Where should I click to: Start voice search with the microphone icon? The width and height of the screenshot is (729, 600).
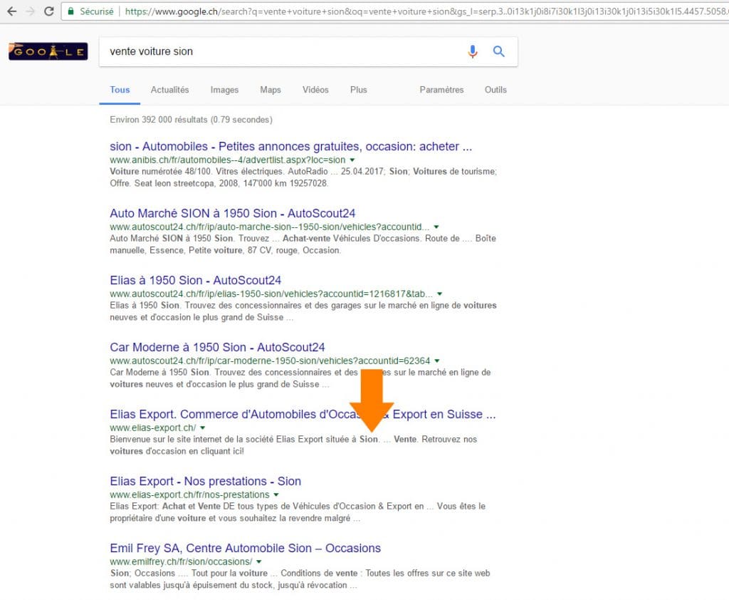(x=473, y=51)
